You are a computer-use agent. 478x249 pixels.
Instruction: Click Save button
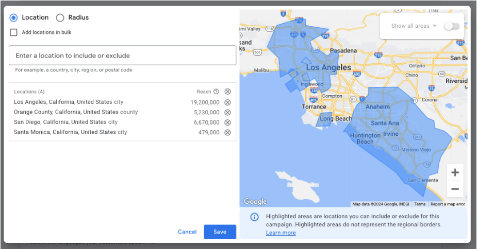click(220, 232)
